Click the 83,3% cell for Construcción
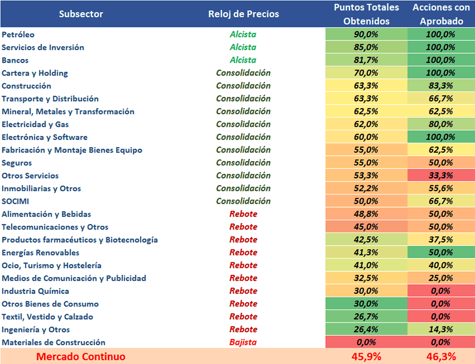 point(441,86)
